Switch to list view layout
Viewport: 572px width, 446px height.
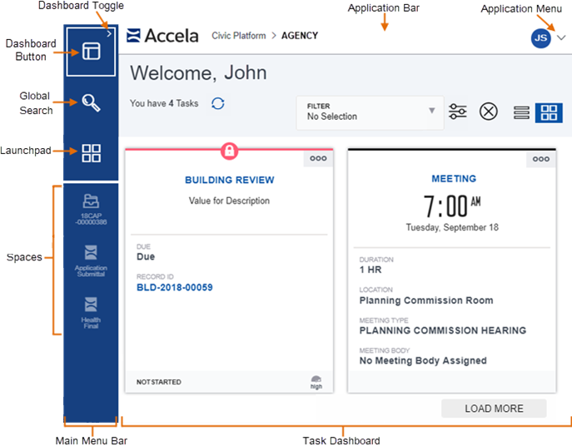pos(521,112)
